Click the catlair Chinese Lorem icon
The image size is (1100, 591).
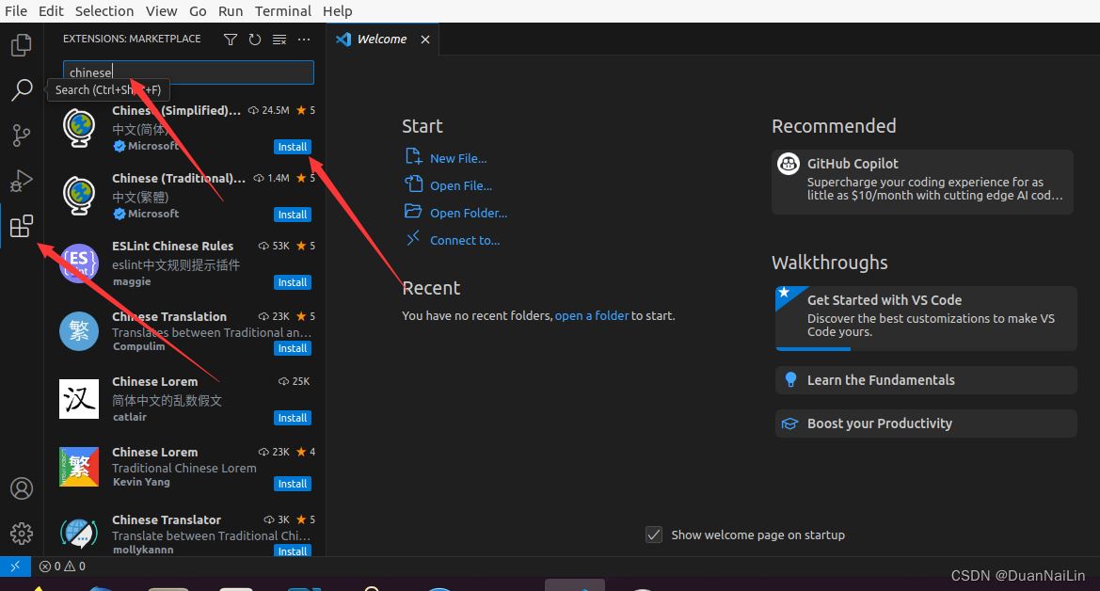pos(79,399)
